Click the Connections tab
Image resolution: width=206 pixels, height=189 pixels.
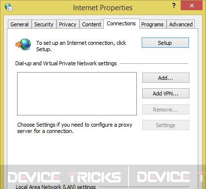121,24
